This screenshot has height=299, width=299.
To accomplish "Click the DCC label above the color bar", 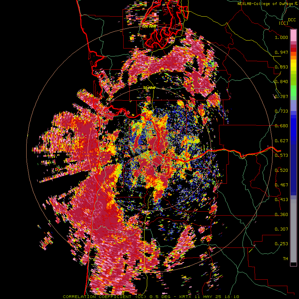I will tap(292, 20).
